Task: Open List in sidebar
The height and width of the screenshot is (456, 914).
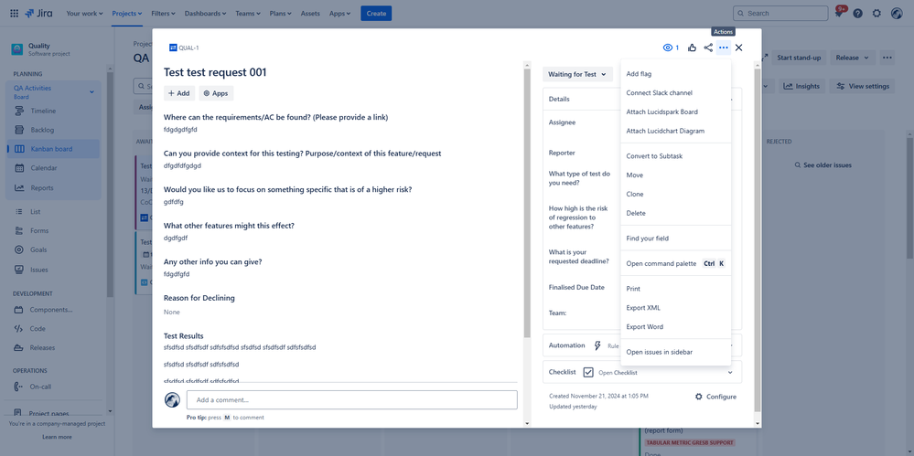Action: click(54, 211)
